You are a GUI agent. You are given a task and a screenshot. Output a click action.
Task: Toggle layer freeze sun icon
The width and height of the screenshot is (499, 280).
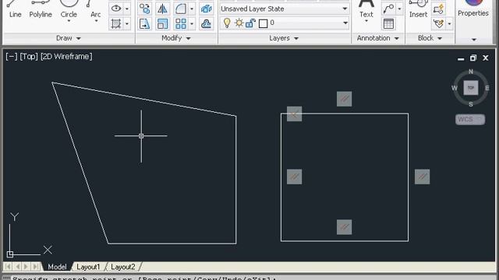(239, 23)
